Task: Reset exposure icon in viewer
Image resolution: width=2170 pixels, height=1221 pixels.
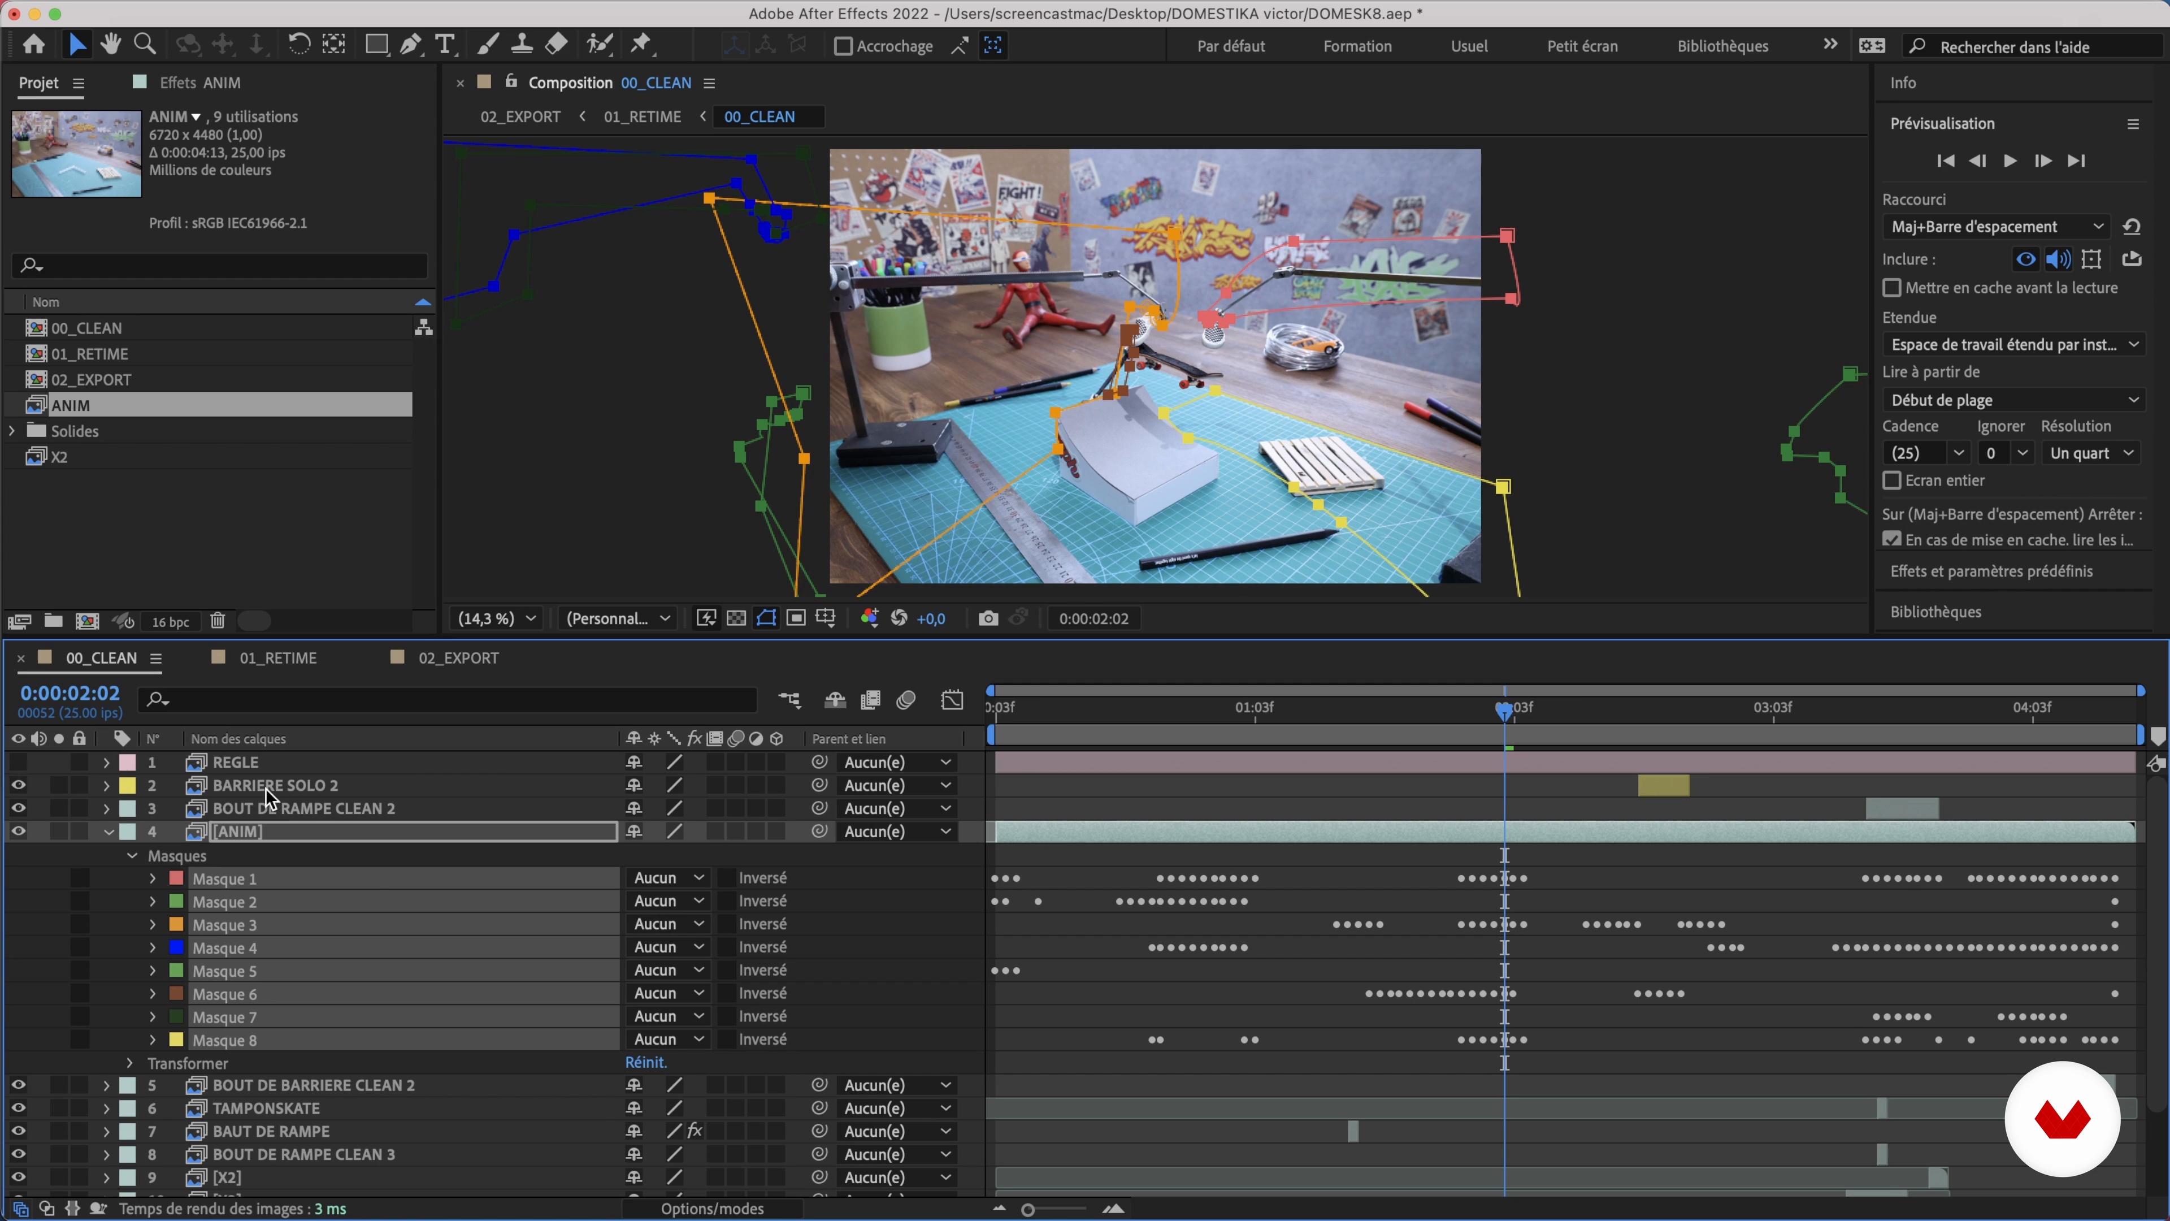Action: point(900,618)
